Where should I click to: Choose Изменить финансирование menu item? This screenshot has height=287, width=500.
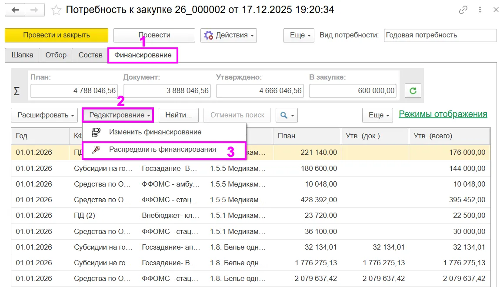[x=164, y=132]
